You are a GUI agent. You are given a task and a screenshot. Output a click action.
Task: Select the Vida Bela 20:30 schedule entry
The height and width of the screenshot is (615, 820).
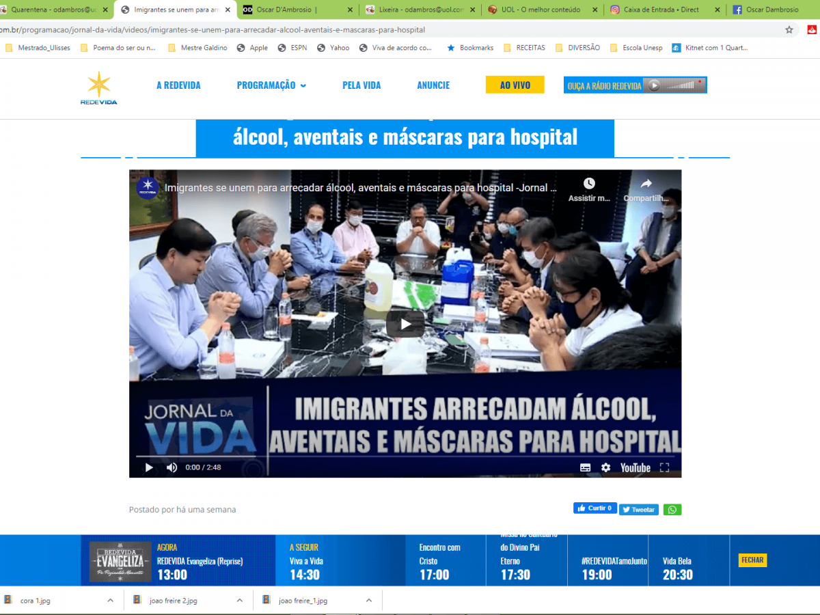point(678,568)
